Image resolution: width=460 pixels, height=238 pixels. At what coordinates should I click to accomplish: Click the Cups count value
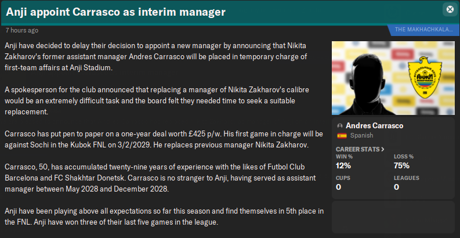339,187
